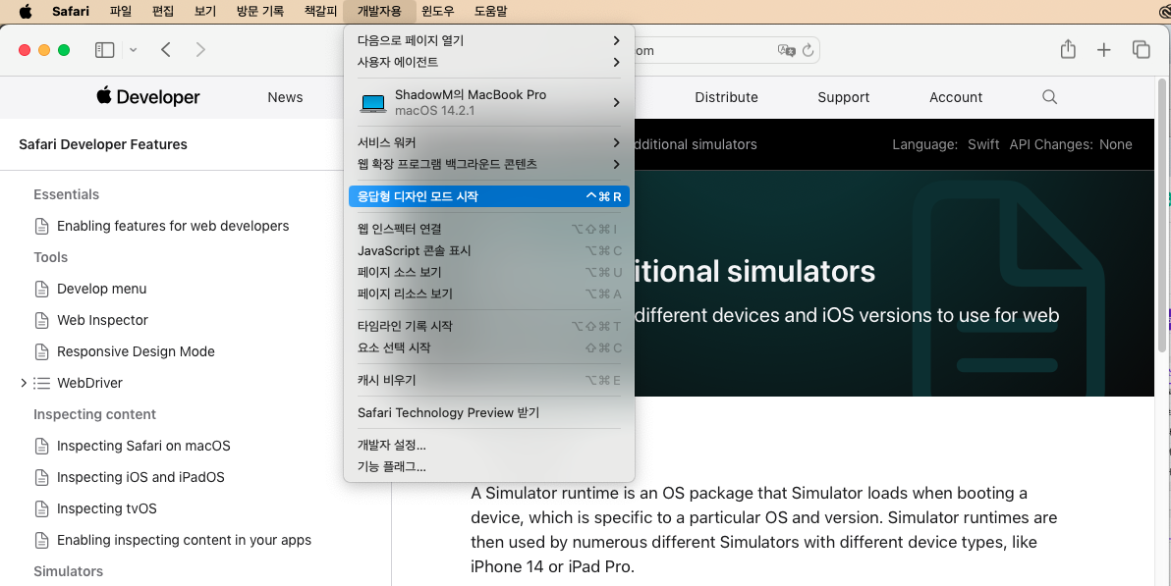The height and width of the screenshot is (586, 1171).
Task: Open the 보기 menu
Action: click(204, 11)
